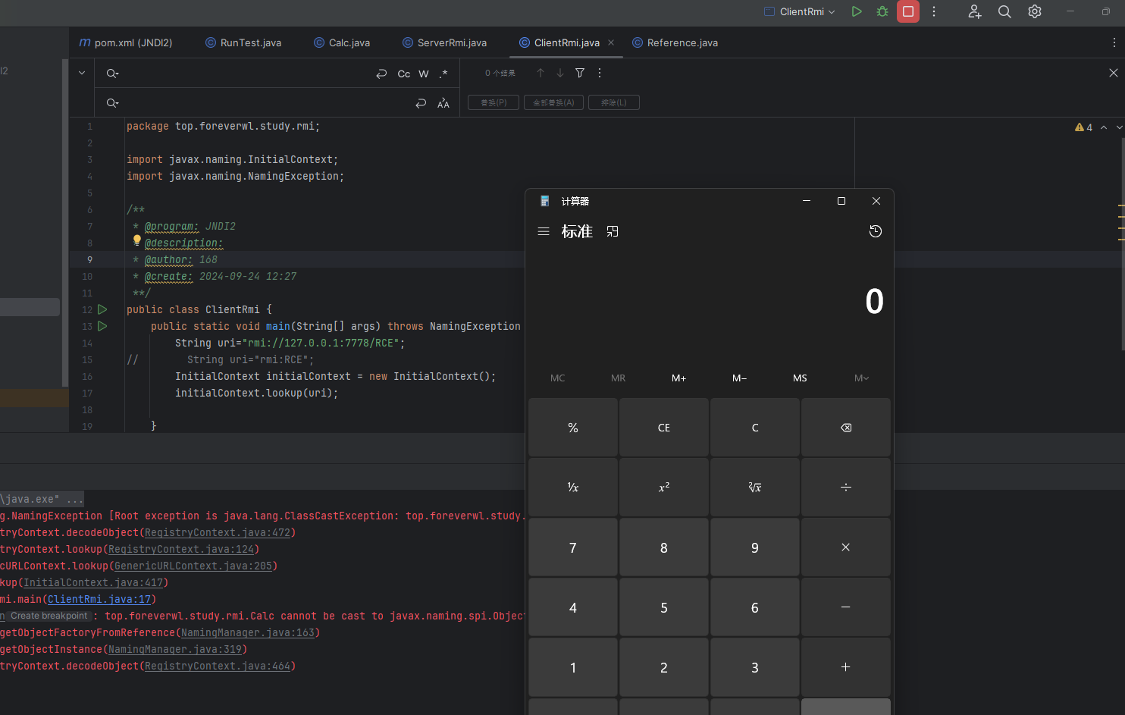Screen dimensions: 1125x715
Task: Open RegistryContext.java:124 link in console
Action: [181, 550]
